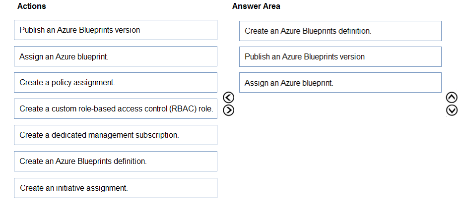Select 'Assign an Azure blueprint' in Answer Area
The image size is (460, 213).
coord(340,83)
